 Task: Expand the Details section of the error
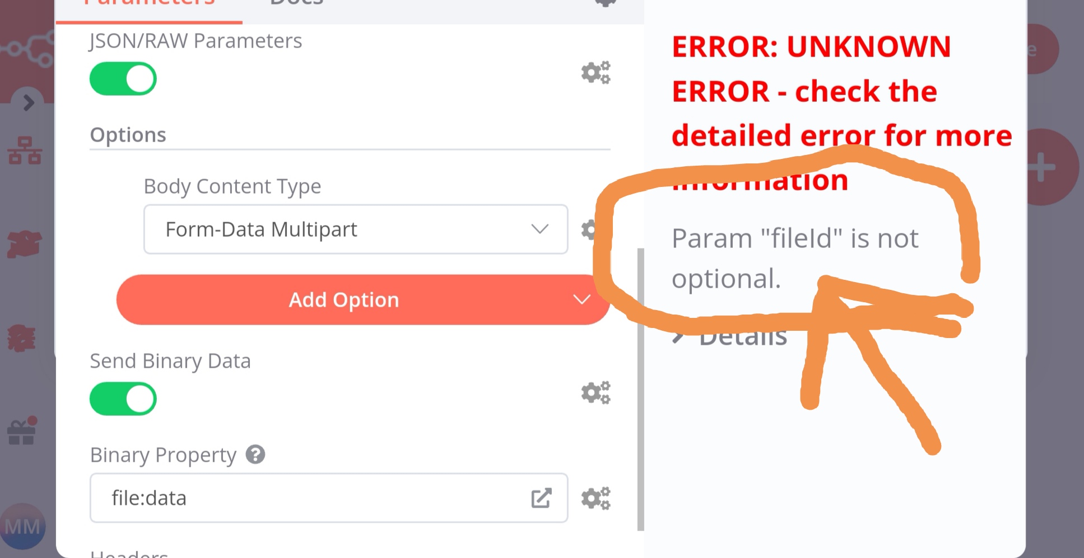point(728,335)
